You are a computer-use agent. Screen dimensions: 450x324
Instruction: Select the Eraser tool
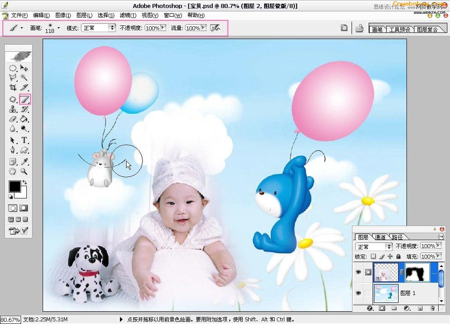point(13,119)
